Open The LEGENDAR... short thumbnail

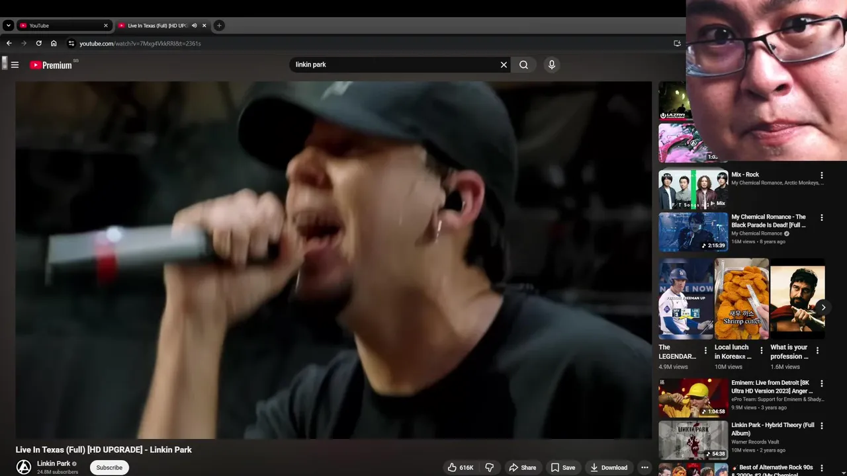[x=686, y=299]
